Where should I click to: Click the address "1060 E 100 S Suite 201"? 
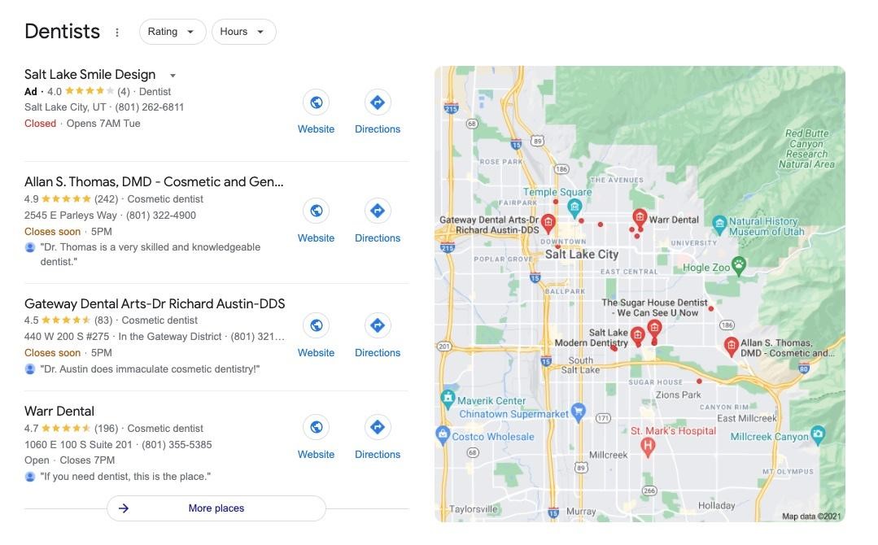click(x=78, y=445)
